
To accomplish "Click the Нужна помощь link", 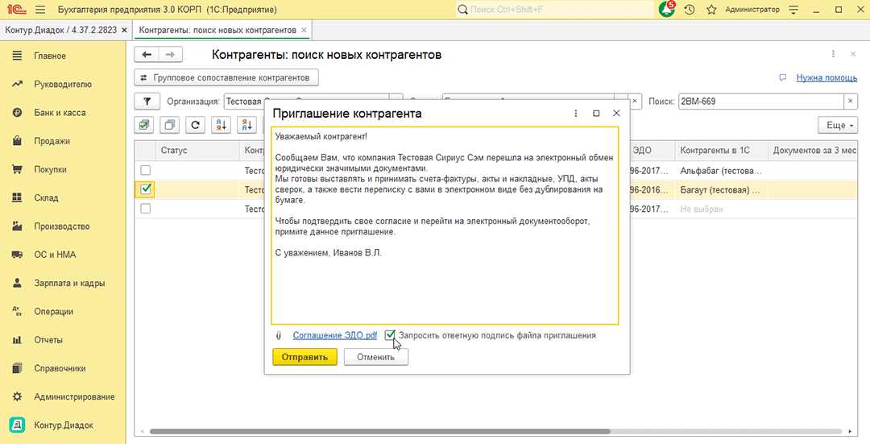I will pyautogui.click(x=826, y=77).
